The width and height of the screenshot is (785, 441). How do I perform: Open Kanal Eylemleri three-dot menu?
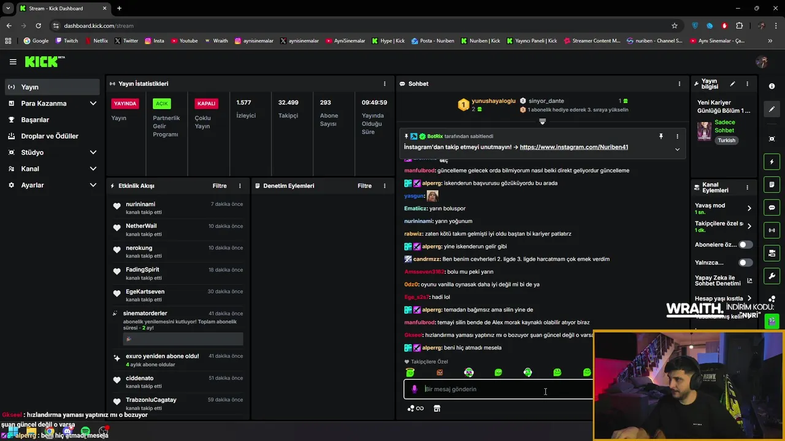(x=747, y=187)
